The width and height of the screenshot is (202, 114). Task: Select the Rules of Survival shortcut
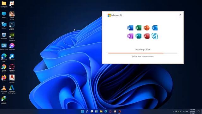click(12, 16)
